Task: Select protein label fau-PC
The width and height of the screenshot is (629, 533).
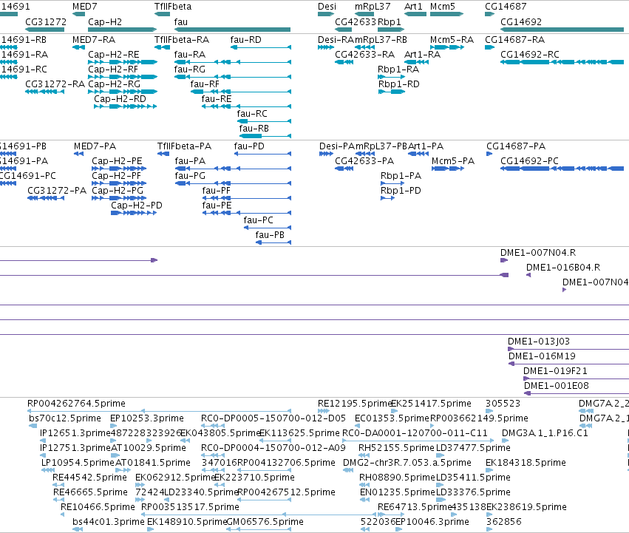Action: 259,221
